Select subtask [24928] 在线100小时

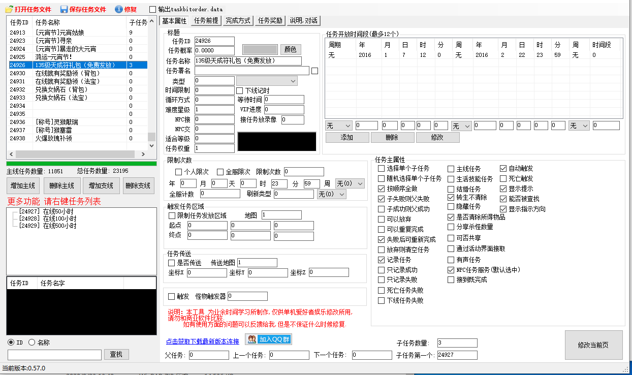pos(48,218)
